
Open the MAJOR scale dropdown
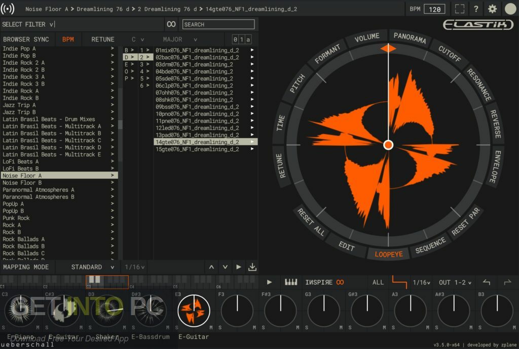(x=180, y=39)
